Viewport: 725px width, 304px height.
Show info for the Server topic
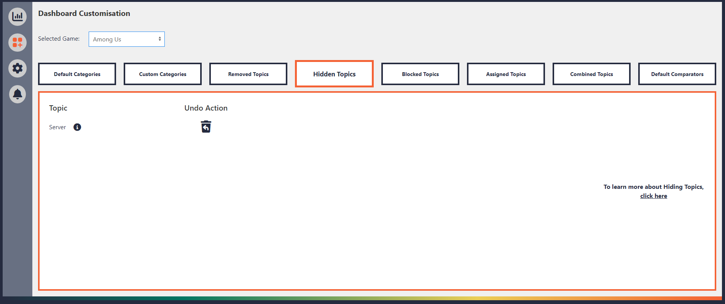coord(77,127)
